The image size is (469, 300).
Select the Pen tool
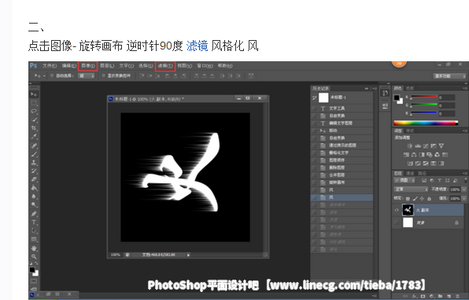(x=34, y=214)
